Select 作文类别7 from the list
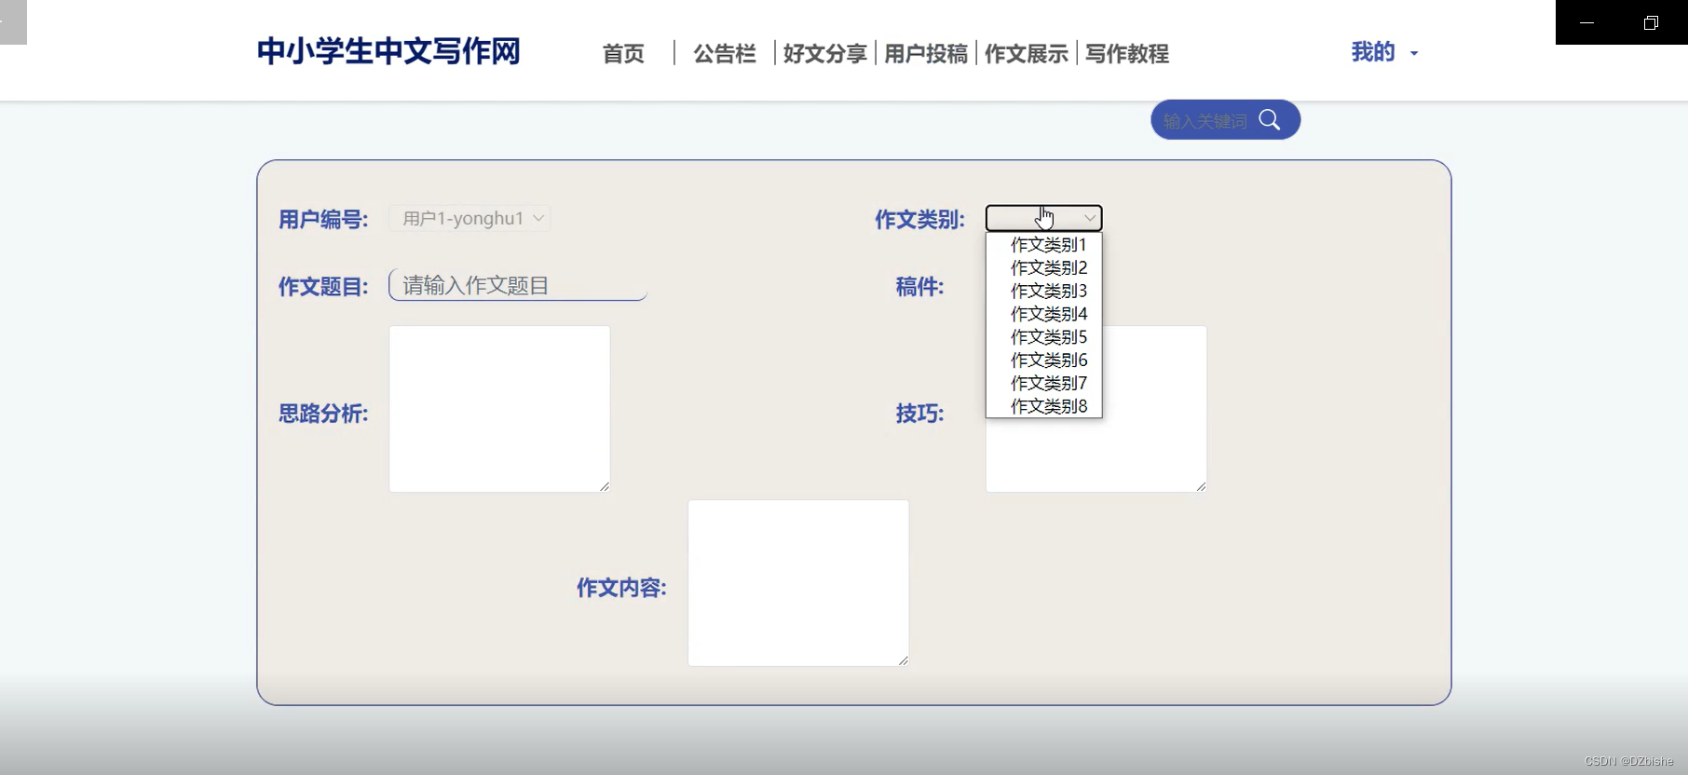This screenshot has height=775, width=1688. tap(1044, 384)
